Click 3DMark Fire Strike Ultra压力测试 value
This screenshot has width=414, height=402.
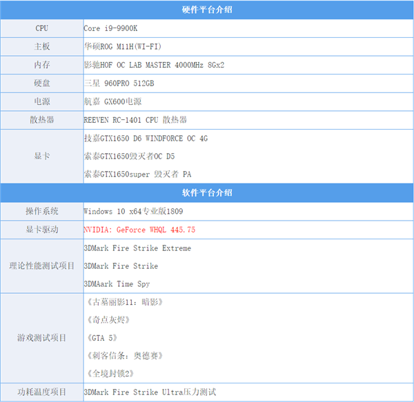pos(150,392)
